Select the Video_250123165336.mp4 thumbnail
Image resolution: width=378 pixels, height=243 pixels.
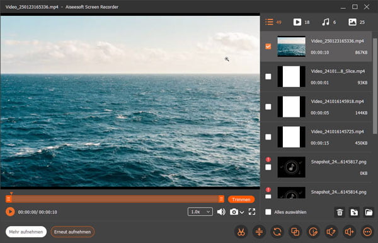click(291, 46)
